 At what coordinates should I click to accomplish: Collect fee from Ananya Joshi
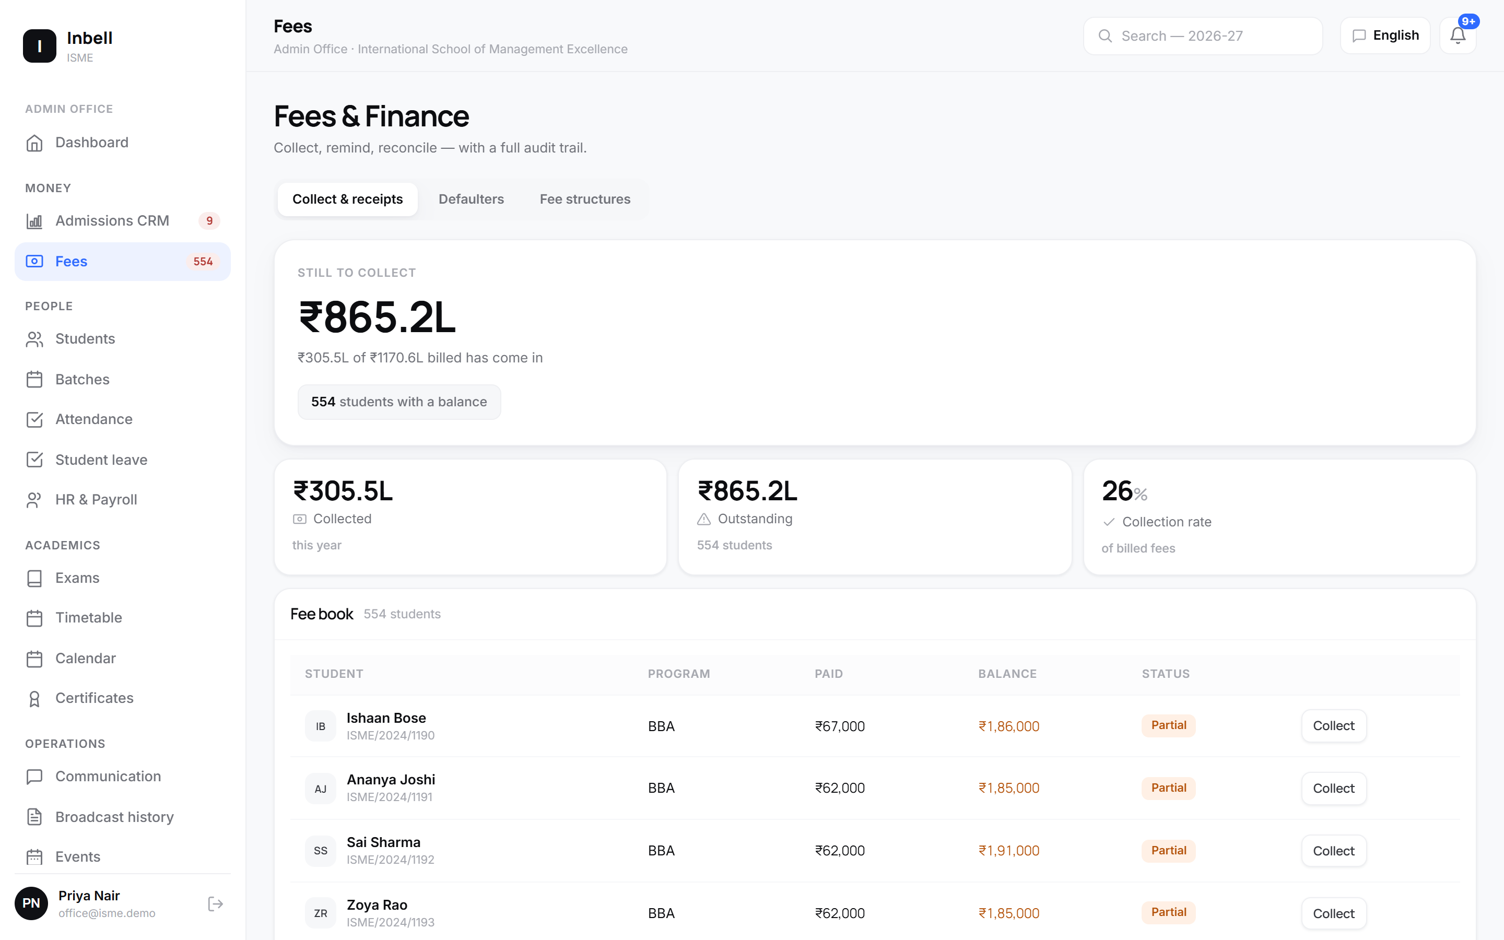point(1334,789)
